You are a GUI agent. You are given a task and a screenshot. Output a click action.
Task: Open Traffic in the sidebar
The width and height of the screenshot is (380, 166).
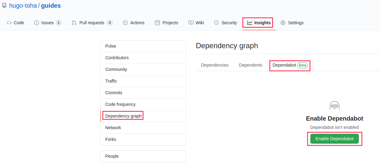tap(143, 81)
